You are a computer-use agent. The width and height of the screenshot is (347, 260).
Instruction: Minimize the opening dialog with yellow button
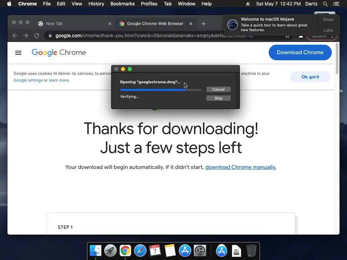tap(123, 69)
